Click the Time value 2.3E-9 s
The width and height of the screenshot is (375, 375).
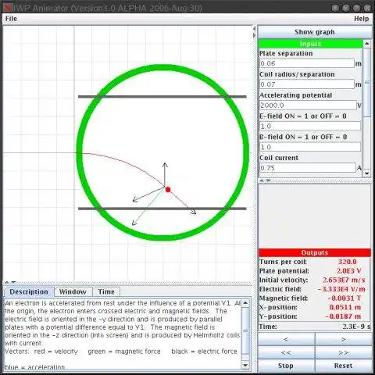[x=356, y=327]
